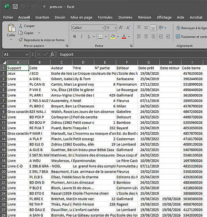Increase font size with the larger A icon
The height and width of the screenshot is (217, 207).
coord(121,28)
